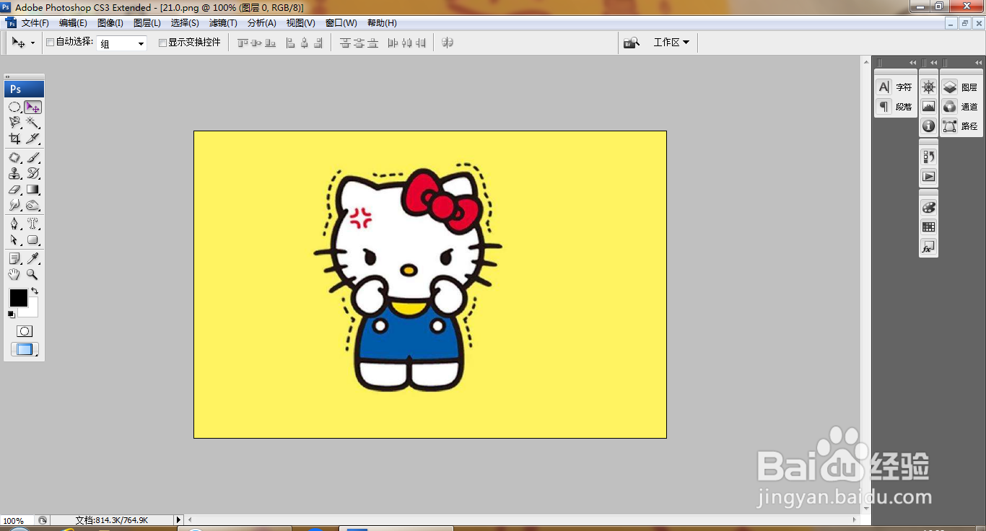The image size is (986, 531).
Task: Select the Brush tool
Action: click(x=33, y=157)
